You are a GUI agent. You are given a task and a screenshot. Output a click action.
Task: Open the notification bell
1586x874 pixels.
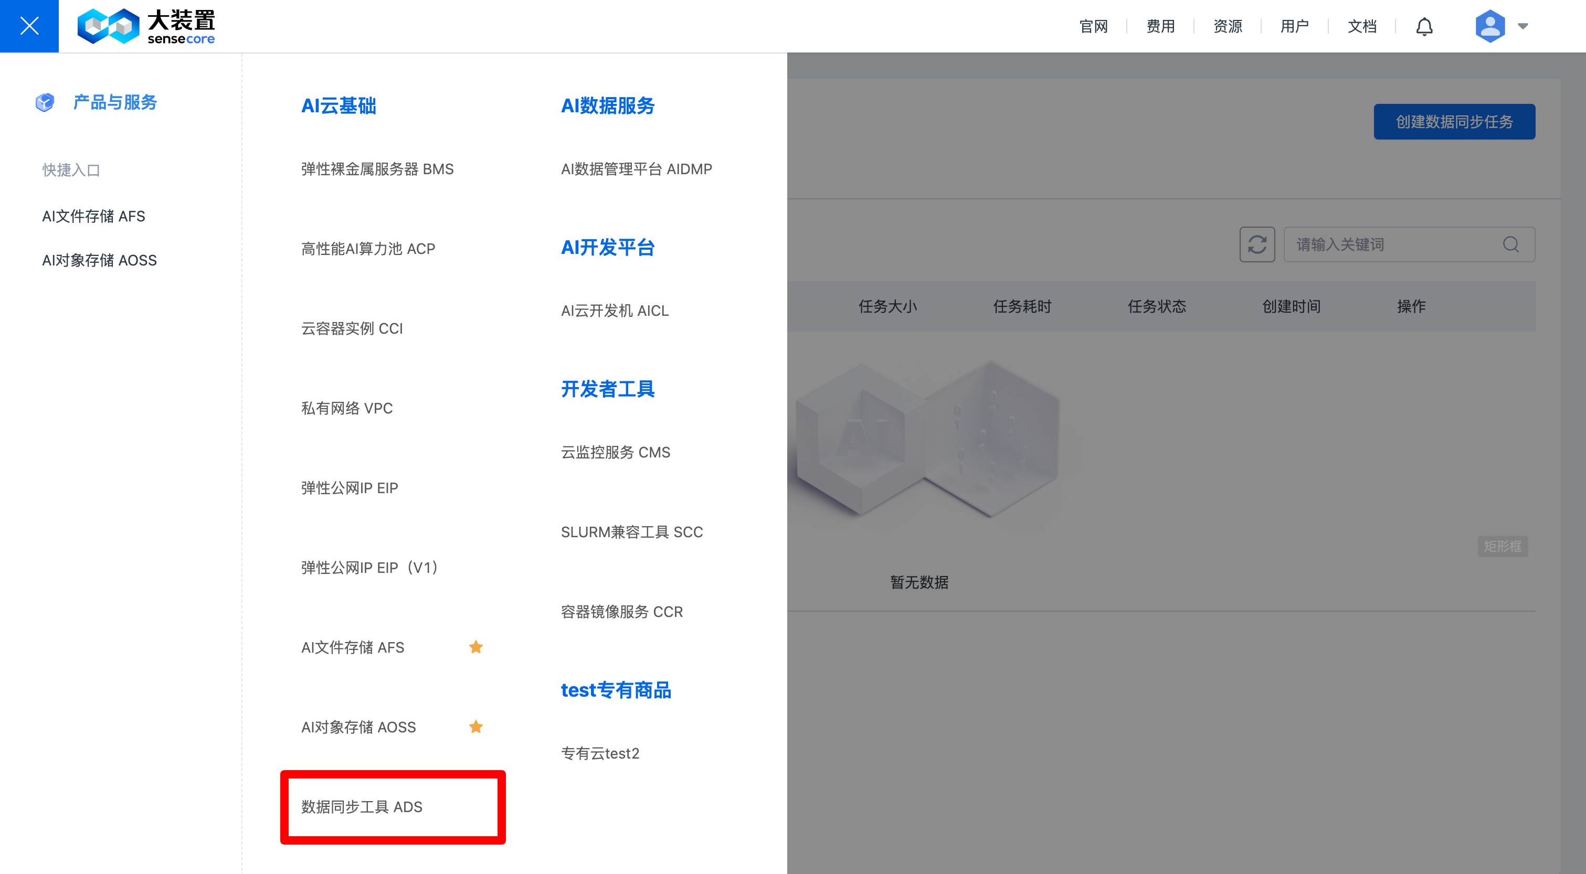pos(1423,26)
